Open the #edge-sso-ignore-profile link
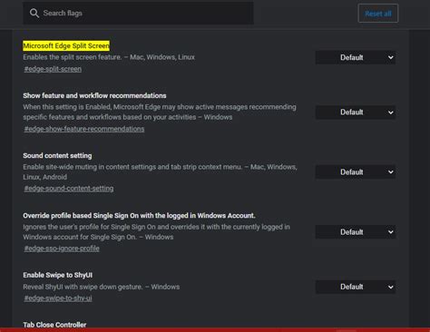This screenshot has width=430, height=332. click(62, 249)
